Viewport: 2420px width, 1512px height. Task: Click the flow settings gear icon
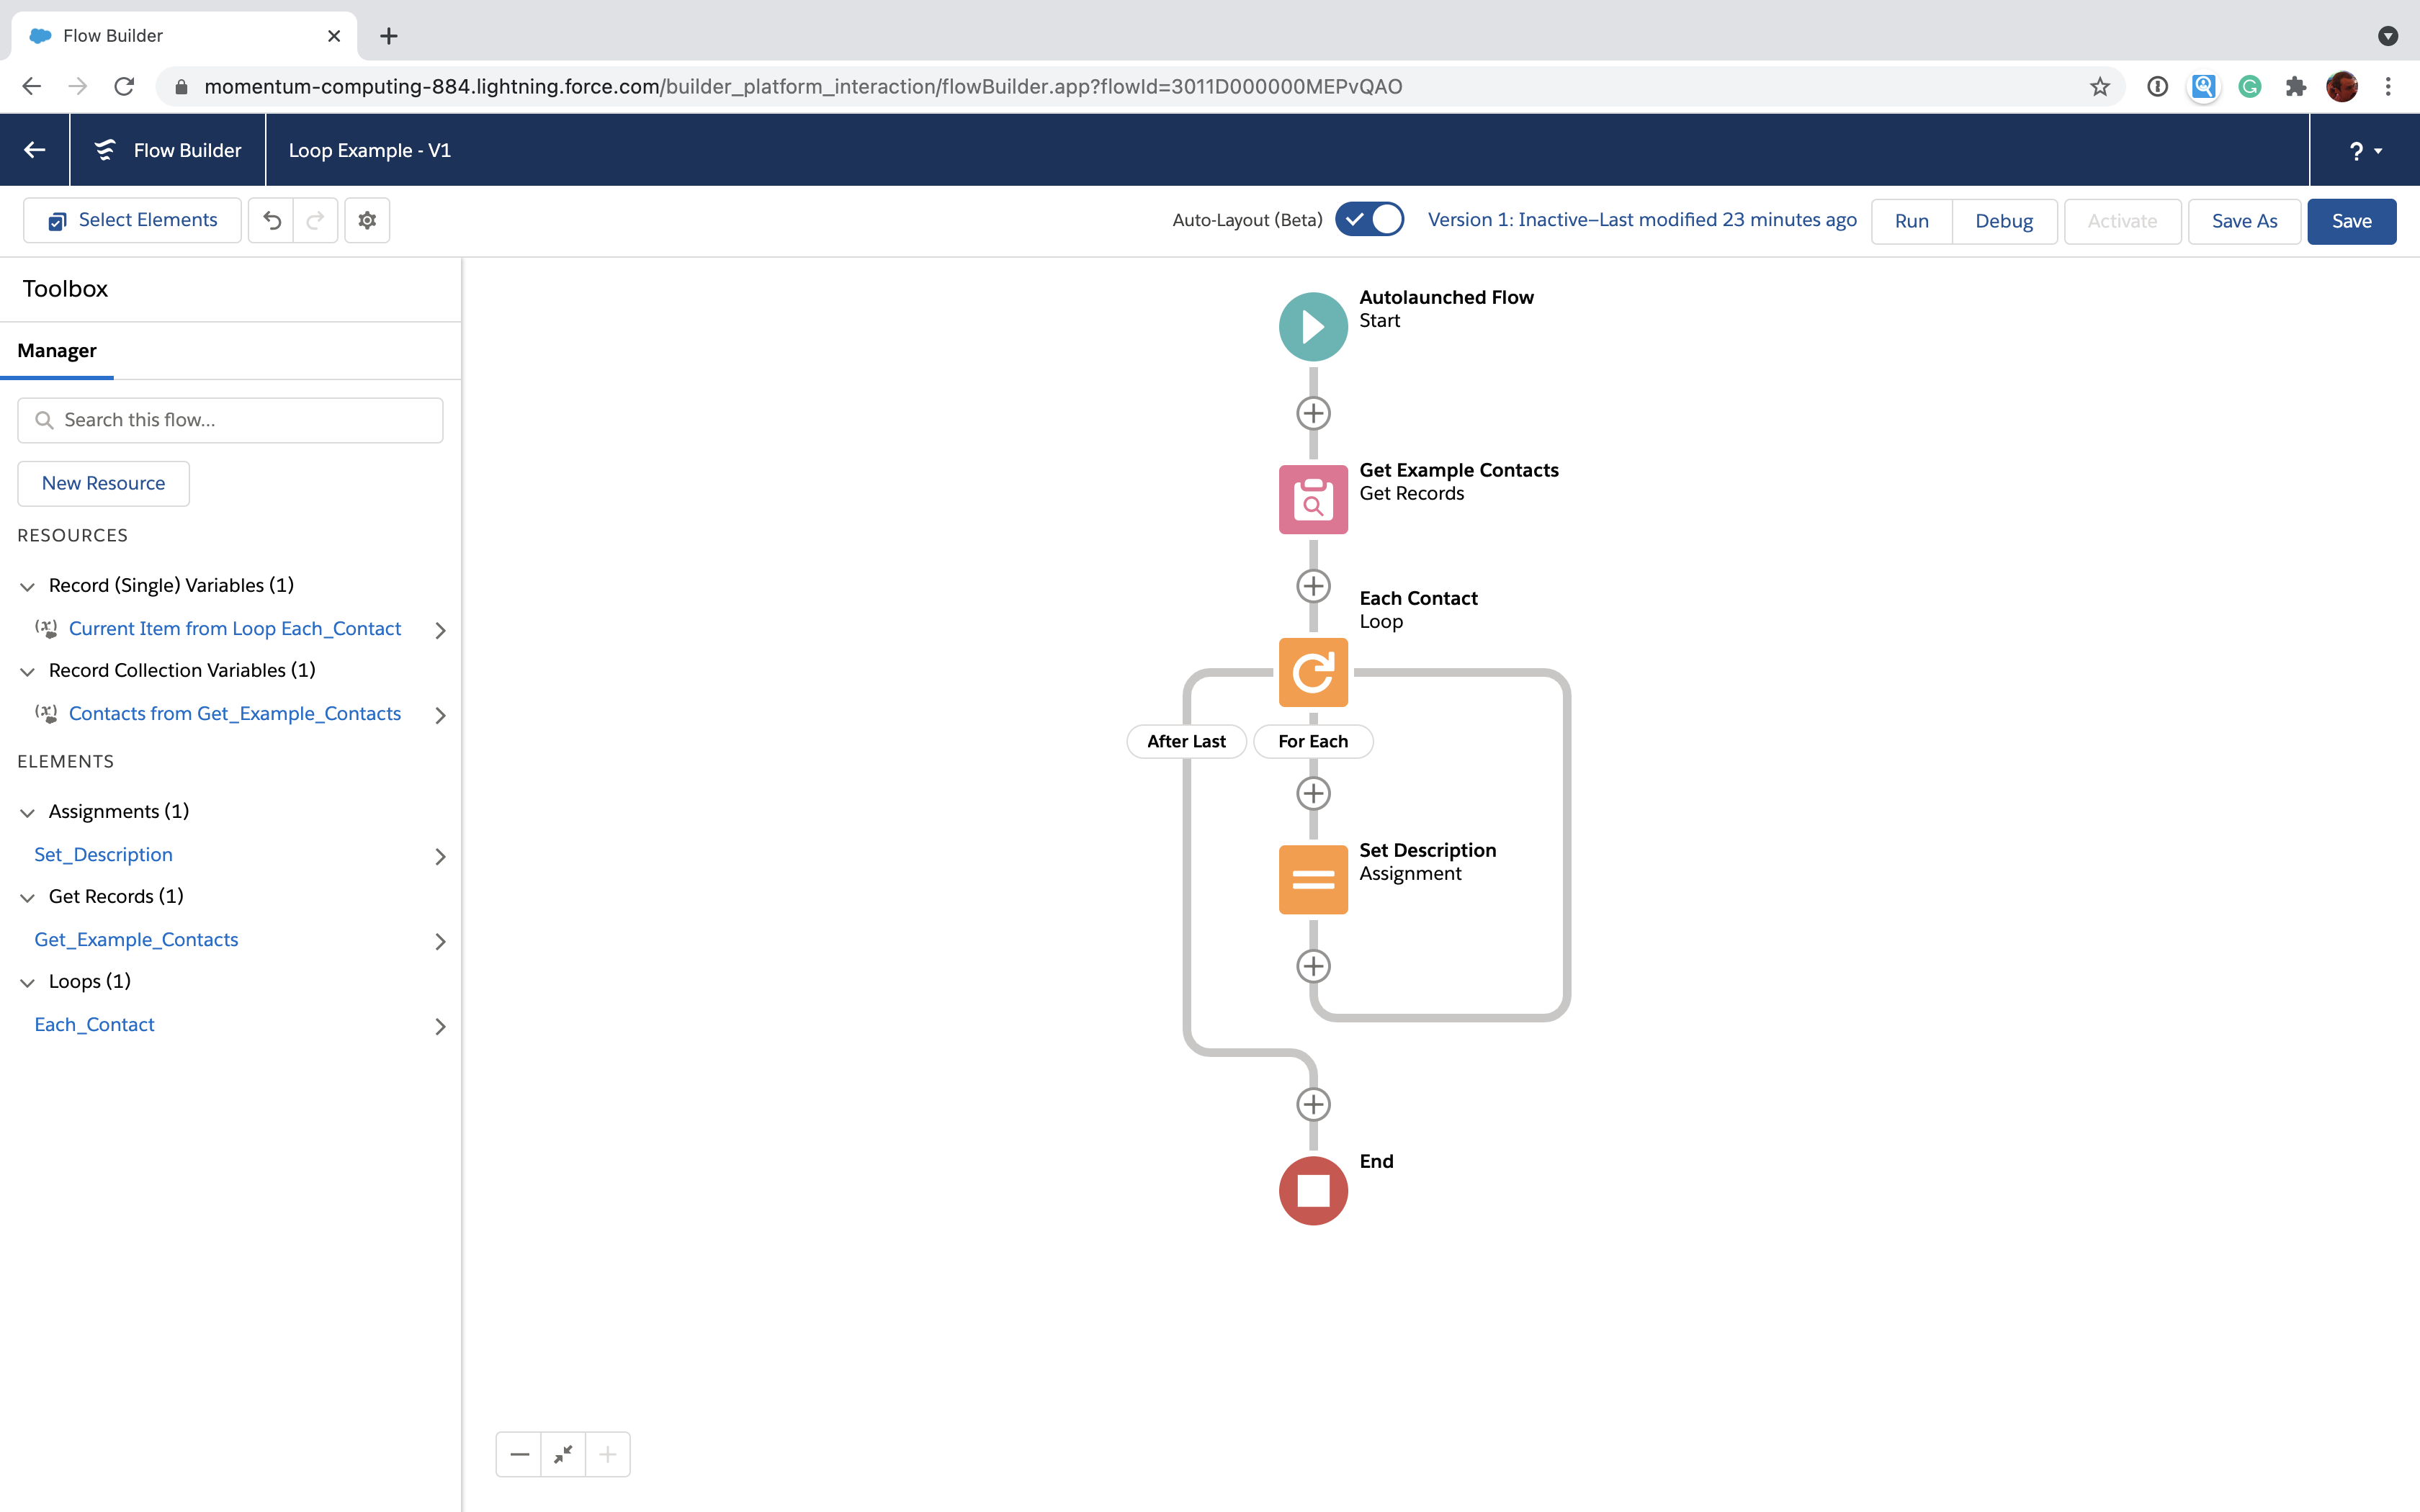click(366, 220)
